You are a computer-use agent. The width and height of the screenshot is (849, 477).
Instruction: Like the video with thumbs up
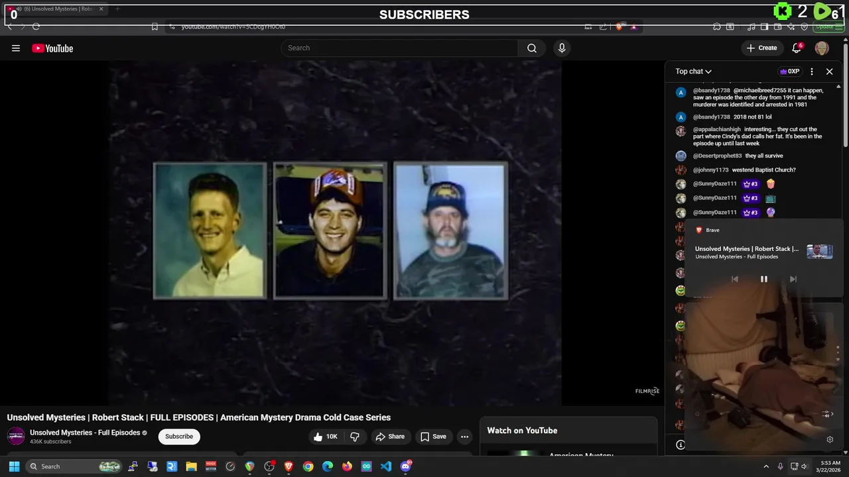tap(325, 437)
